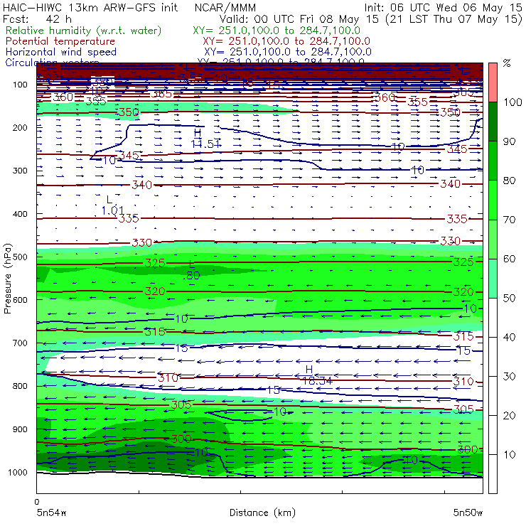Screen dimensions: 526x526
Task: Click the aqua 50–60 colorbar segment
Action: (493, 278)
